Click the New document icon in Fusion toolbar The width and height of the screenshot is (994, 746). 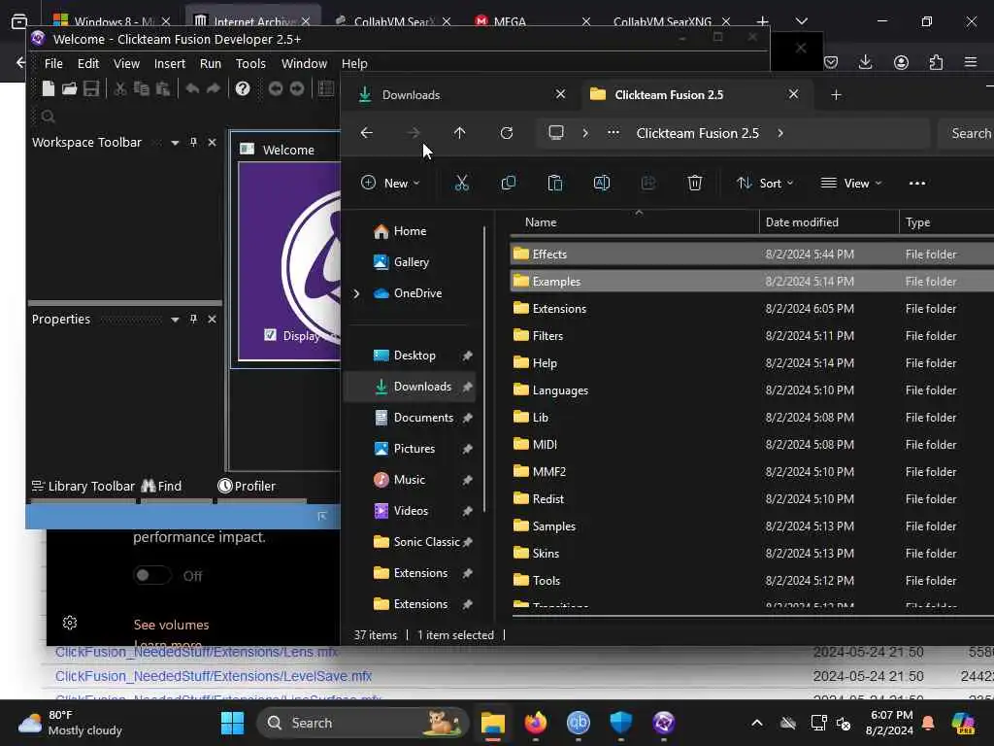[x=49, y=88]
